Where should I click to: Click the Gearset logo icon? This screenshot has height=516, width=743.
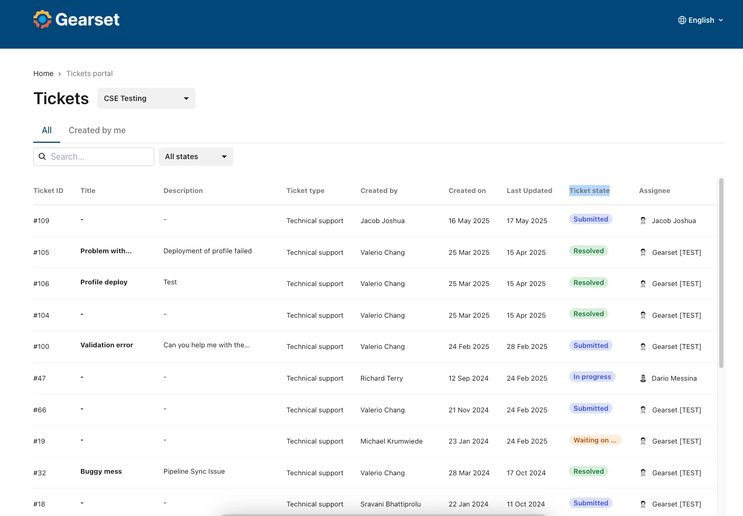(42, 20)
